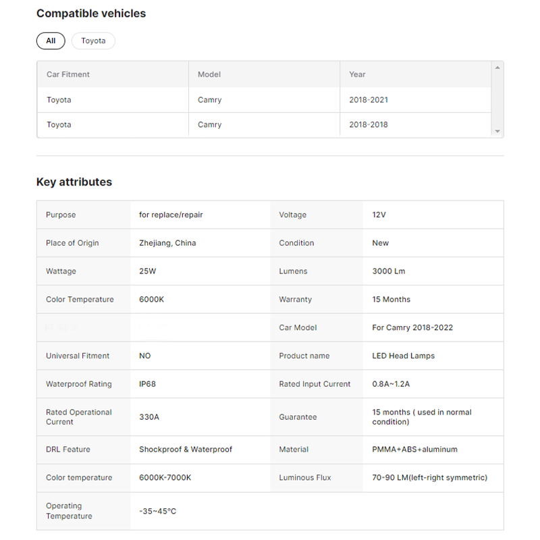Click the "Zhejiang, China" origin value
The image size is (540, 540).
[167, 243]
